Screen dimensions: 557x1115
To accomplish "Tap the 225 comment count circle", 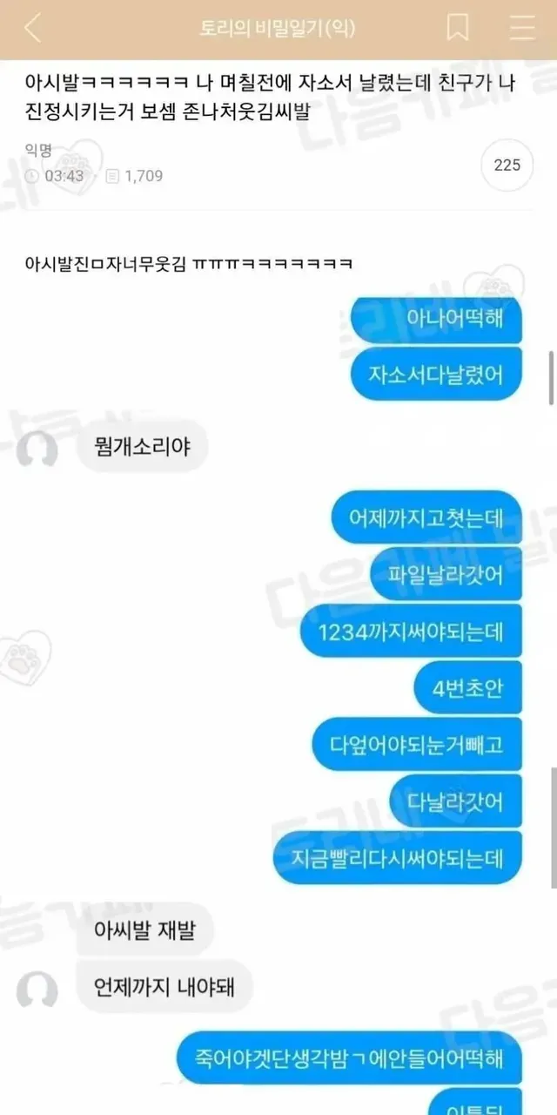I will [x=507, y=164].
